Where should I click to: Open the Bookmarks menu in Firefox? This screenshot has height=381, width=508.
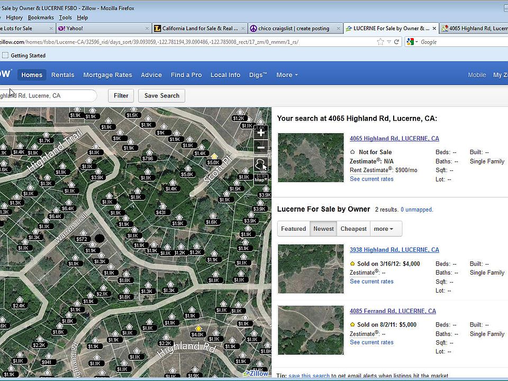point(41,17)
